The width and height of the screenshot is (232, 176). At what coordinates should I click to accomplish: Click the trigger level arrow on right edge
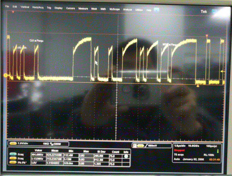point(223,72)
